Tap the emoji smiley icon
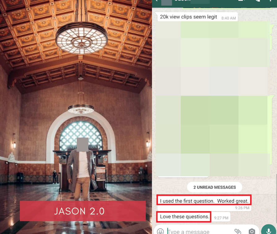This screenshot has height=234, width=277. pos(160,231)
